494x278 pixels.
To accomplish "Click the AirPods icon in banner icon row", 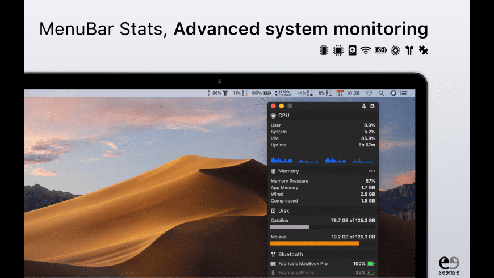I will [x=409, y=50].
